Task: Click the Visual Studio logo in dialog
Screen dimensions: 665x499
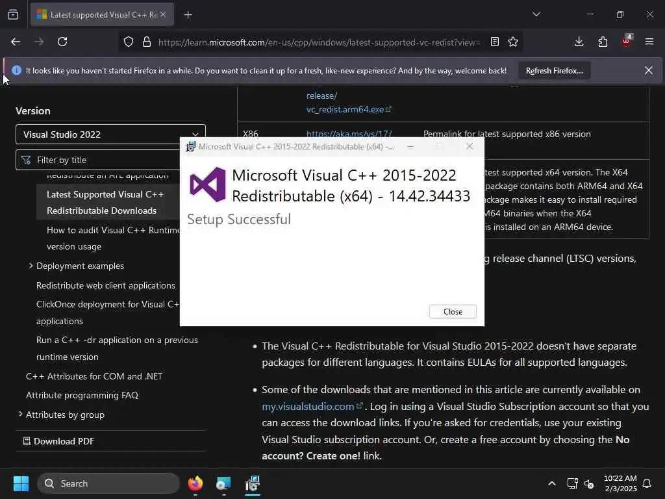Action: coord(208,185)
